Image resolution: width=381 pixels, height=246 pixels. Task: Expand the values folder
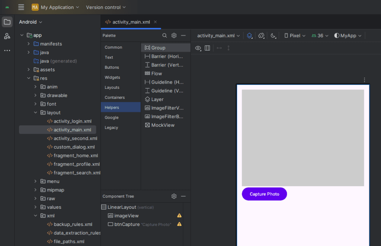(x=35, y=207)
